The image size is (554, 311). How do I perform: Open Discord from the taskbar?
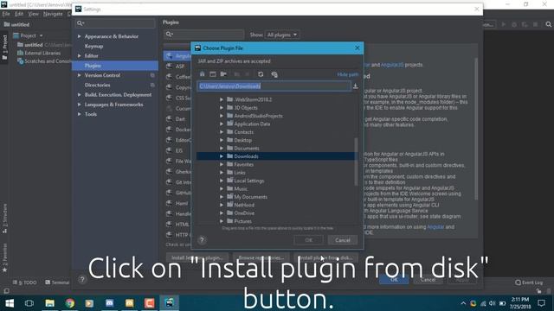click(x=110, y=303)
